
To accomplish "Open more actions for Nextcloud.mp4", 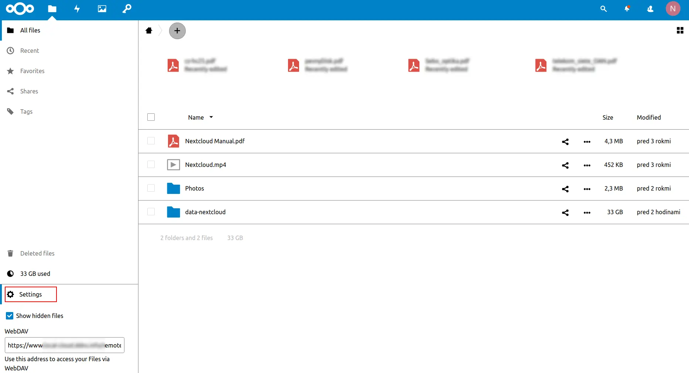I will (587, 165).
